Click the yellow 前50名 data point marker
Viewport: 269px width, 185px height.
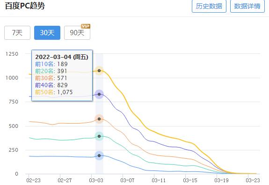99,71
